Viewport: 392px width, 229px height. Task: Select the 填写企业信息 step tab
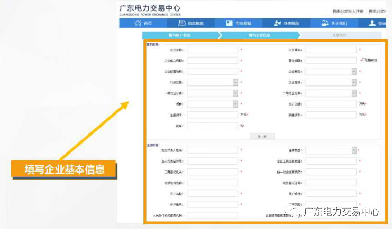click(259, 35)
